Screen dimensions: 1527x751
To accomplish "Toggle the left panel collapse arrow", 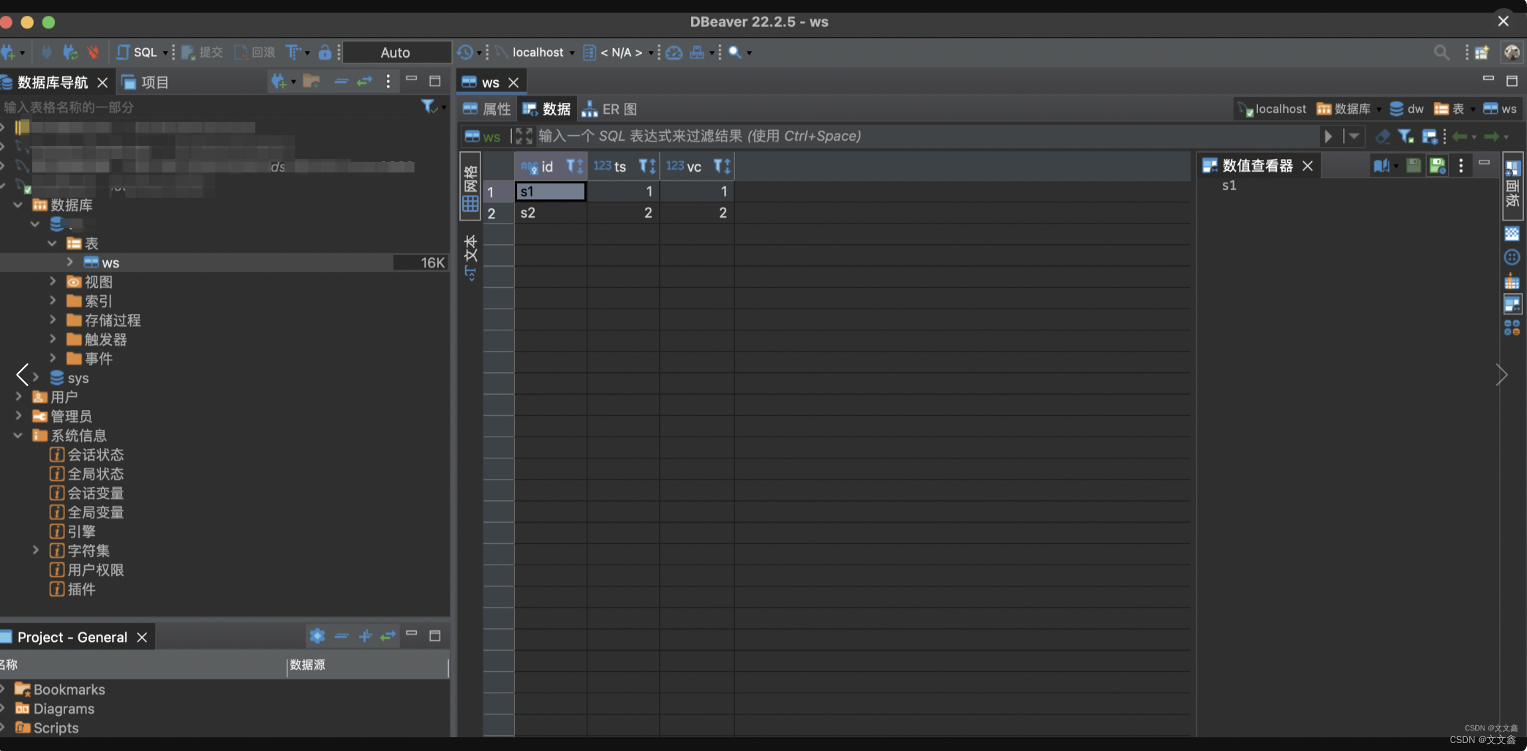I will pos(21,375).
